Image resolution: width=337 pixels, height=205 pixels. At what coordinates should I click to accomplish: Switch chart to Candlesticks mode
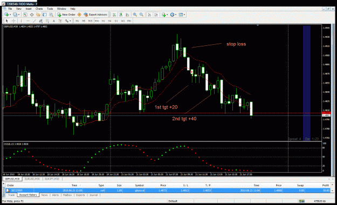121,15
